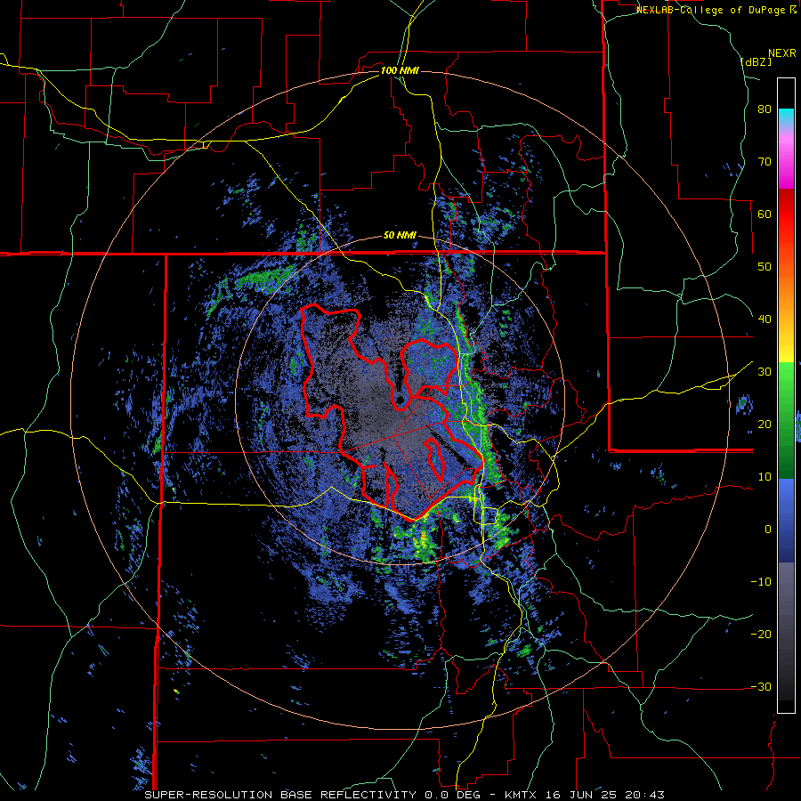Click the 20 value on the dBZ scale
Screen dimensions: 801x801
coord(765,425)
